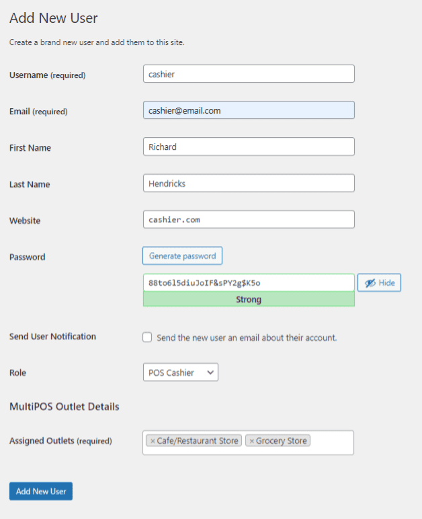Click the Generate password button
Viewport: 422px width, 519px height.
tap(182, 256)
